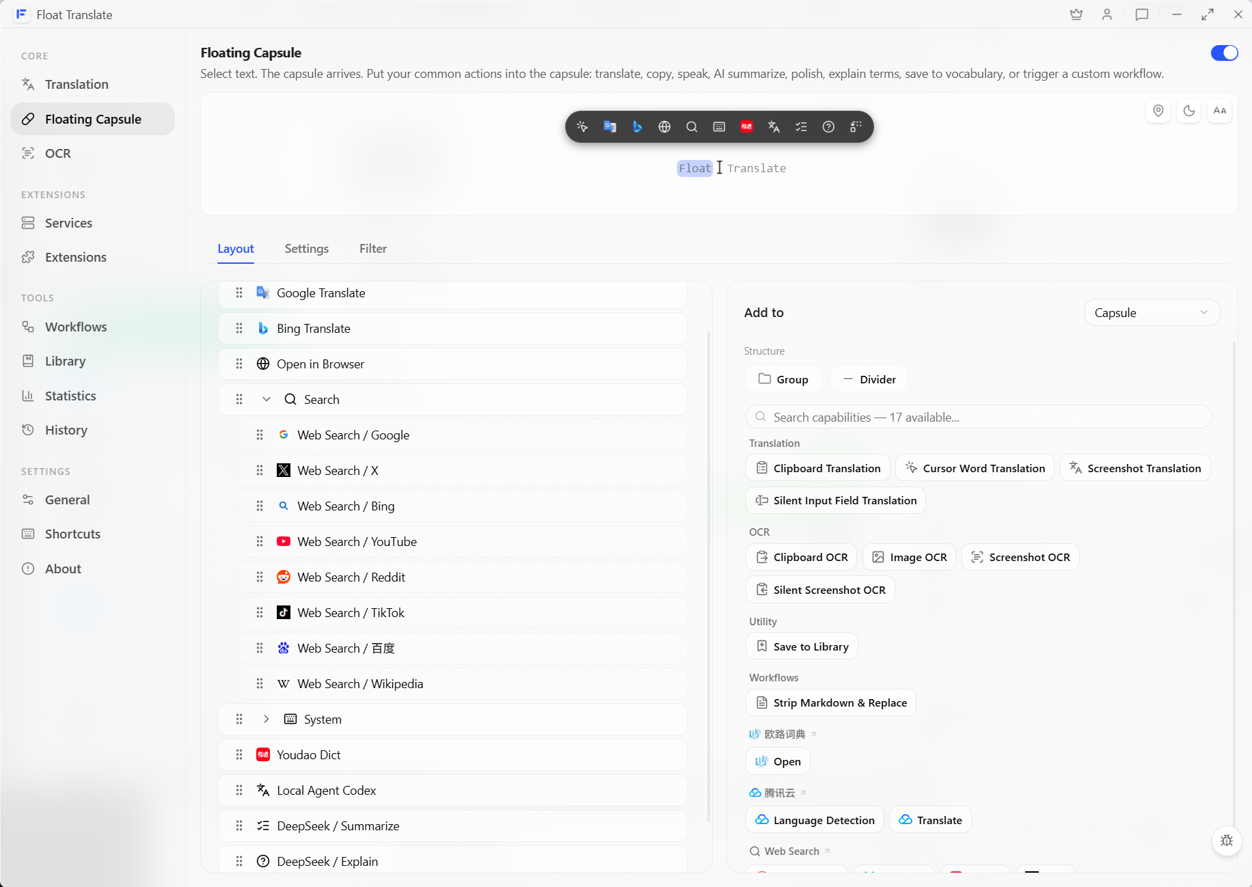Open the 腾讯云 extension link
1252x887 pixels.
point(778,793)
